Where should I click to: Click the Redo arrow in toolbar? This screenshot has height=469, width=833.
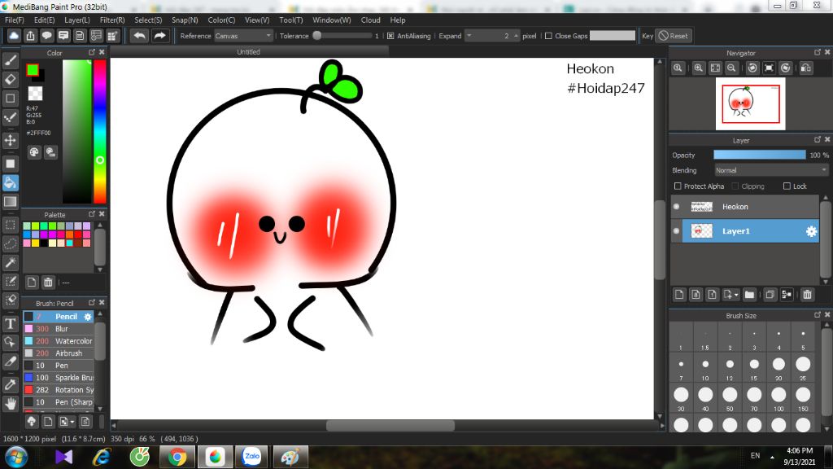pyautogui.click(x=159, y=36)
